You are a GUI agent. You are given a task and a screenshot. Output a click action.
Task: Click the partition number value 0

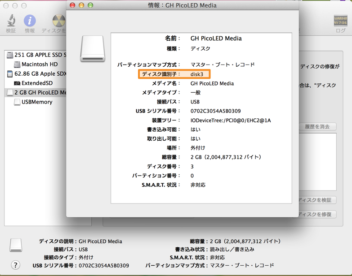pos(192,176)
